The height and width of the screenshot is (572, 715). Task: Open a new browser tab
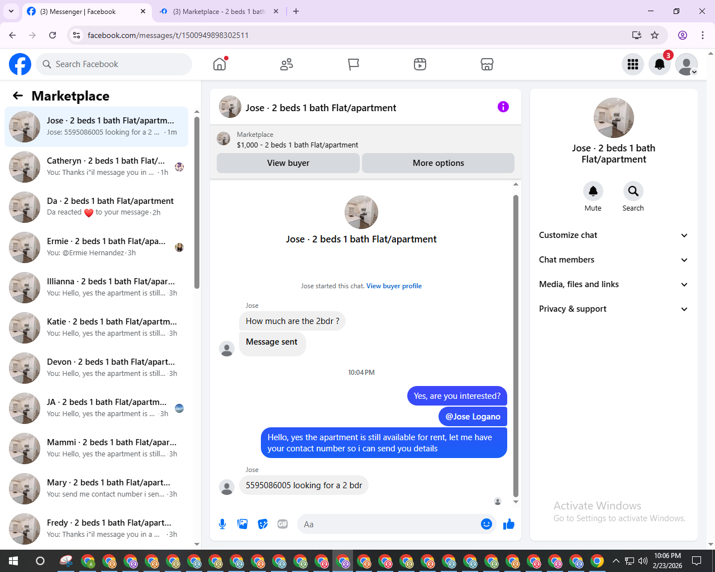[296, 11]
